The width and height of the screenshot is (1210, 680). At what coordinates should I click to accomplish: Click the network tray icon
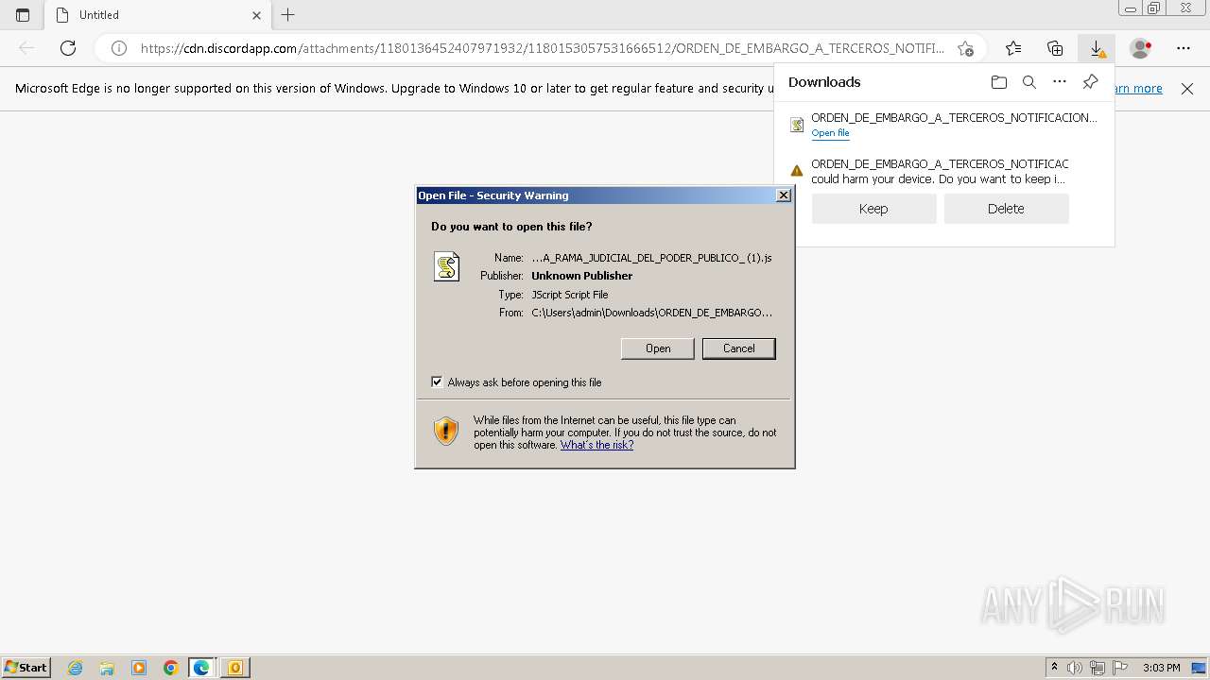tap(1098, 668)
